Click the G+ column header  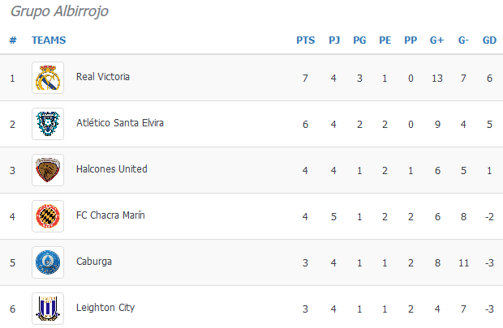coord(436,40)
